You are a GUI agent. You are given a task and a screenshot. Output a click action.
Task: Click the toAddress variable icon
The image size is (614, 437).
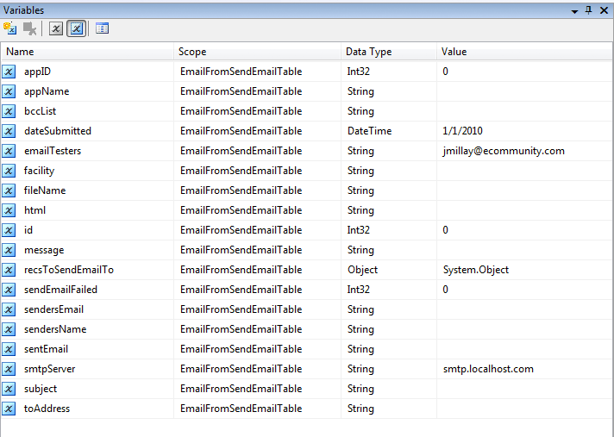[9, 409]
